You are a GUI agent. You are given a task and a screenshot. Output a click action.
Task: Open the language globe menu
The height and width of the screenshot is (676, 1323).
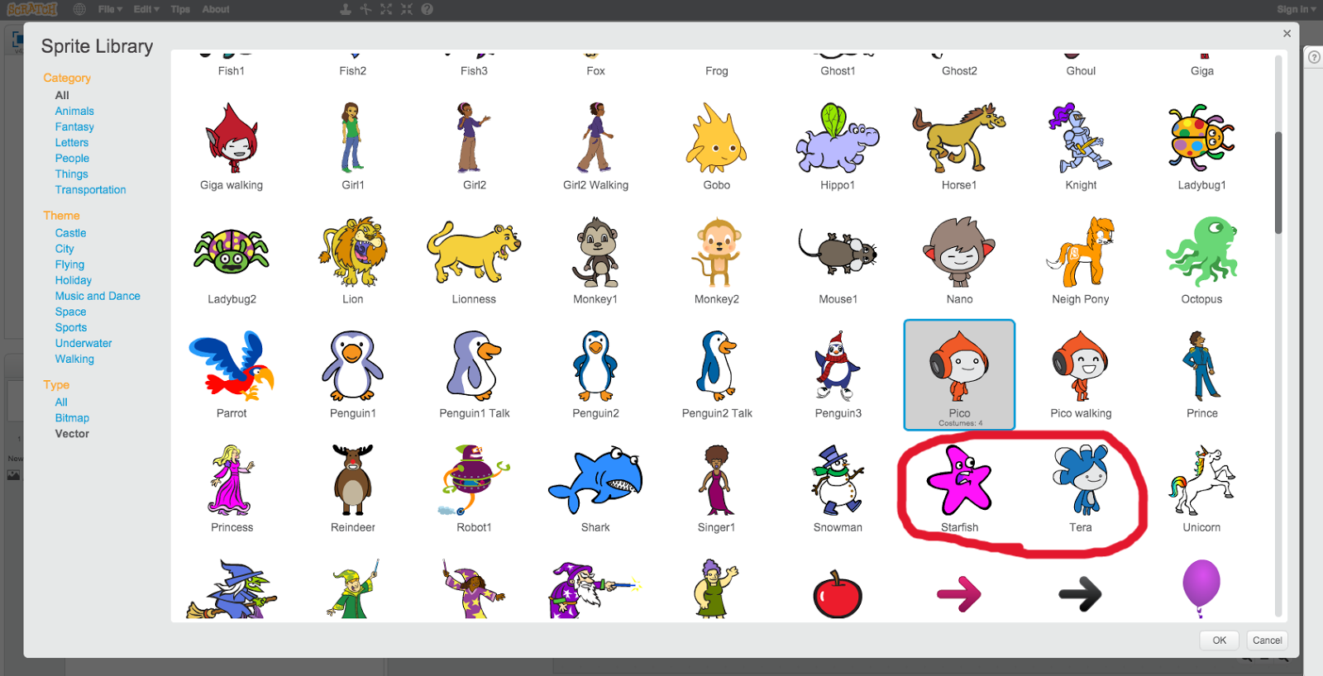pyautogui.click(x=79, y=9)
